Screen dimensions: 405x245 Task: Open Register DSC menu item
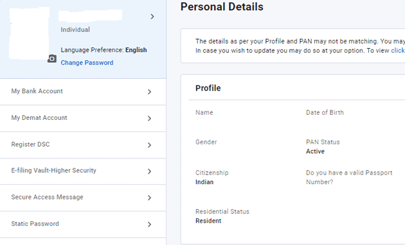83,145
